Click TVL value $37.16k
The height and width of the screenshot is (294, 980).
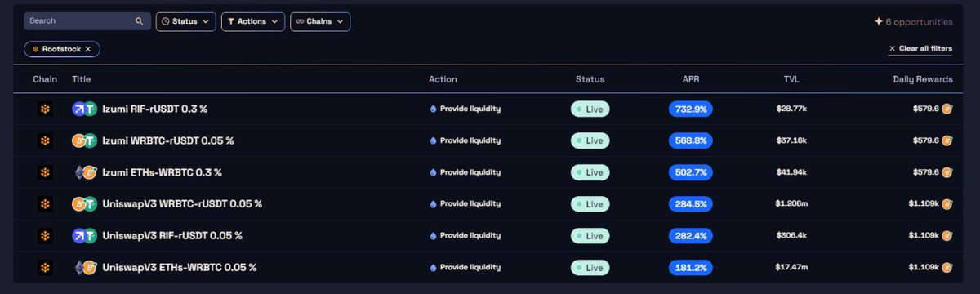pyautogui.click(x=791, y=140)
